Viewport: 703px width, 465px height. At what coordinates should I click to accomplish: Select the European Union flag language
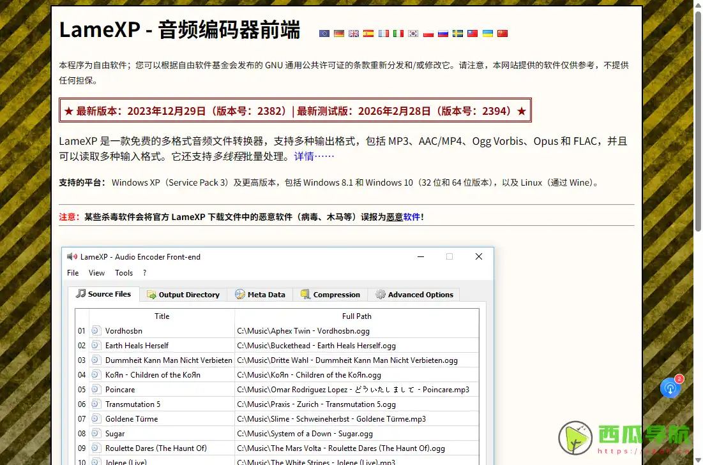pos(324,34)
